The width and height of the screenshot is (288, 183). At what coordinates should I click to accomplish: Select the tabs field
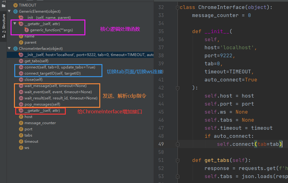click(x=28, y=135)
